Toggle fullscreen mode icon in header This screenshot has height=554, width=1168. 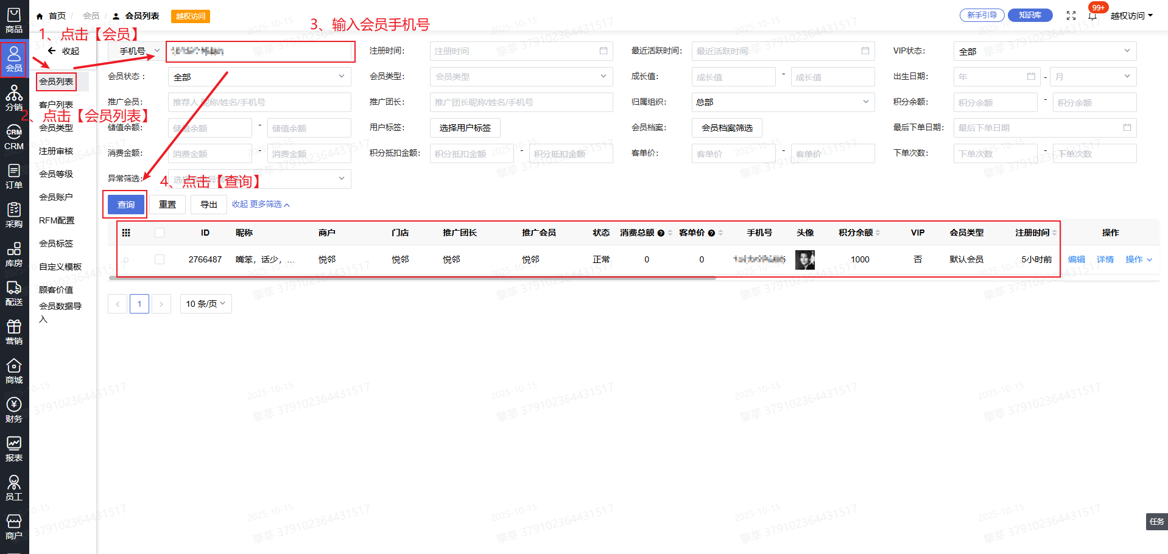click(1071, 16)
